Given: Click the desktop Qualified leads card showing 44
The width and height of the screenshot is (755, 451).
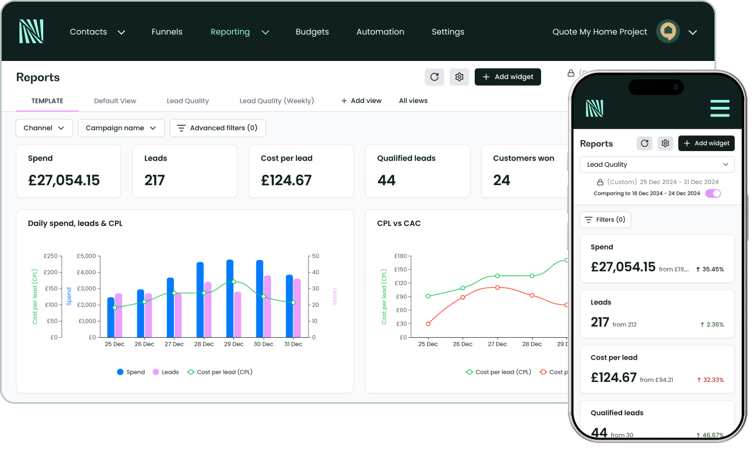Looking at the screenshot, I should click(417, 171).
